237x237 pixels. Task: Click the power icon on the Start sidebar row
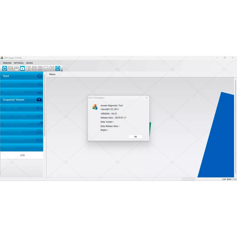[39, 76]
